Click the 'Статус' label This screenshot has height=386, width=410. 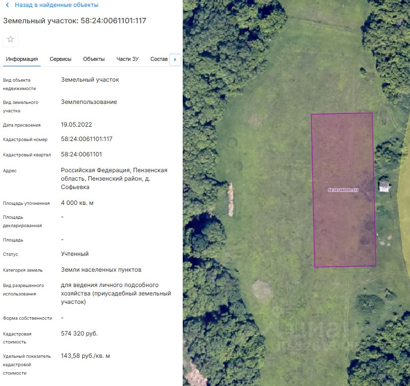tap(10, 254)
